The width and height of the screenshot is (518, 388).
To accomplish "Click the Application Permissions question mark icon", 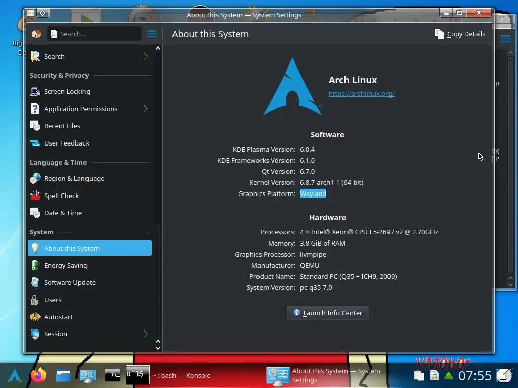I will pyautogui.click(x=35, y=109).
